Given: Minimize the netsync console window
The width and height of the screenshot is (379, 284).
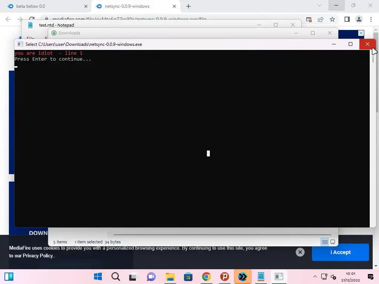Looking at the screenshot, I should pos(334,44).
